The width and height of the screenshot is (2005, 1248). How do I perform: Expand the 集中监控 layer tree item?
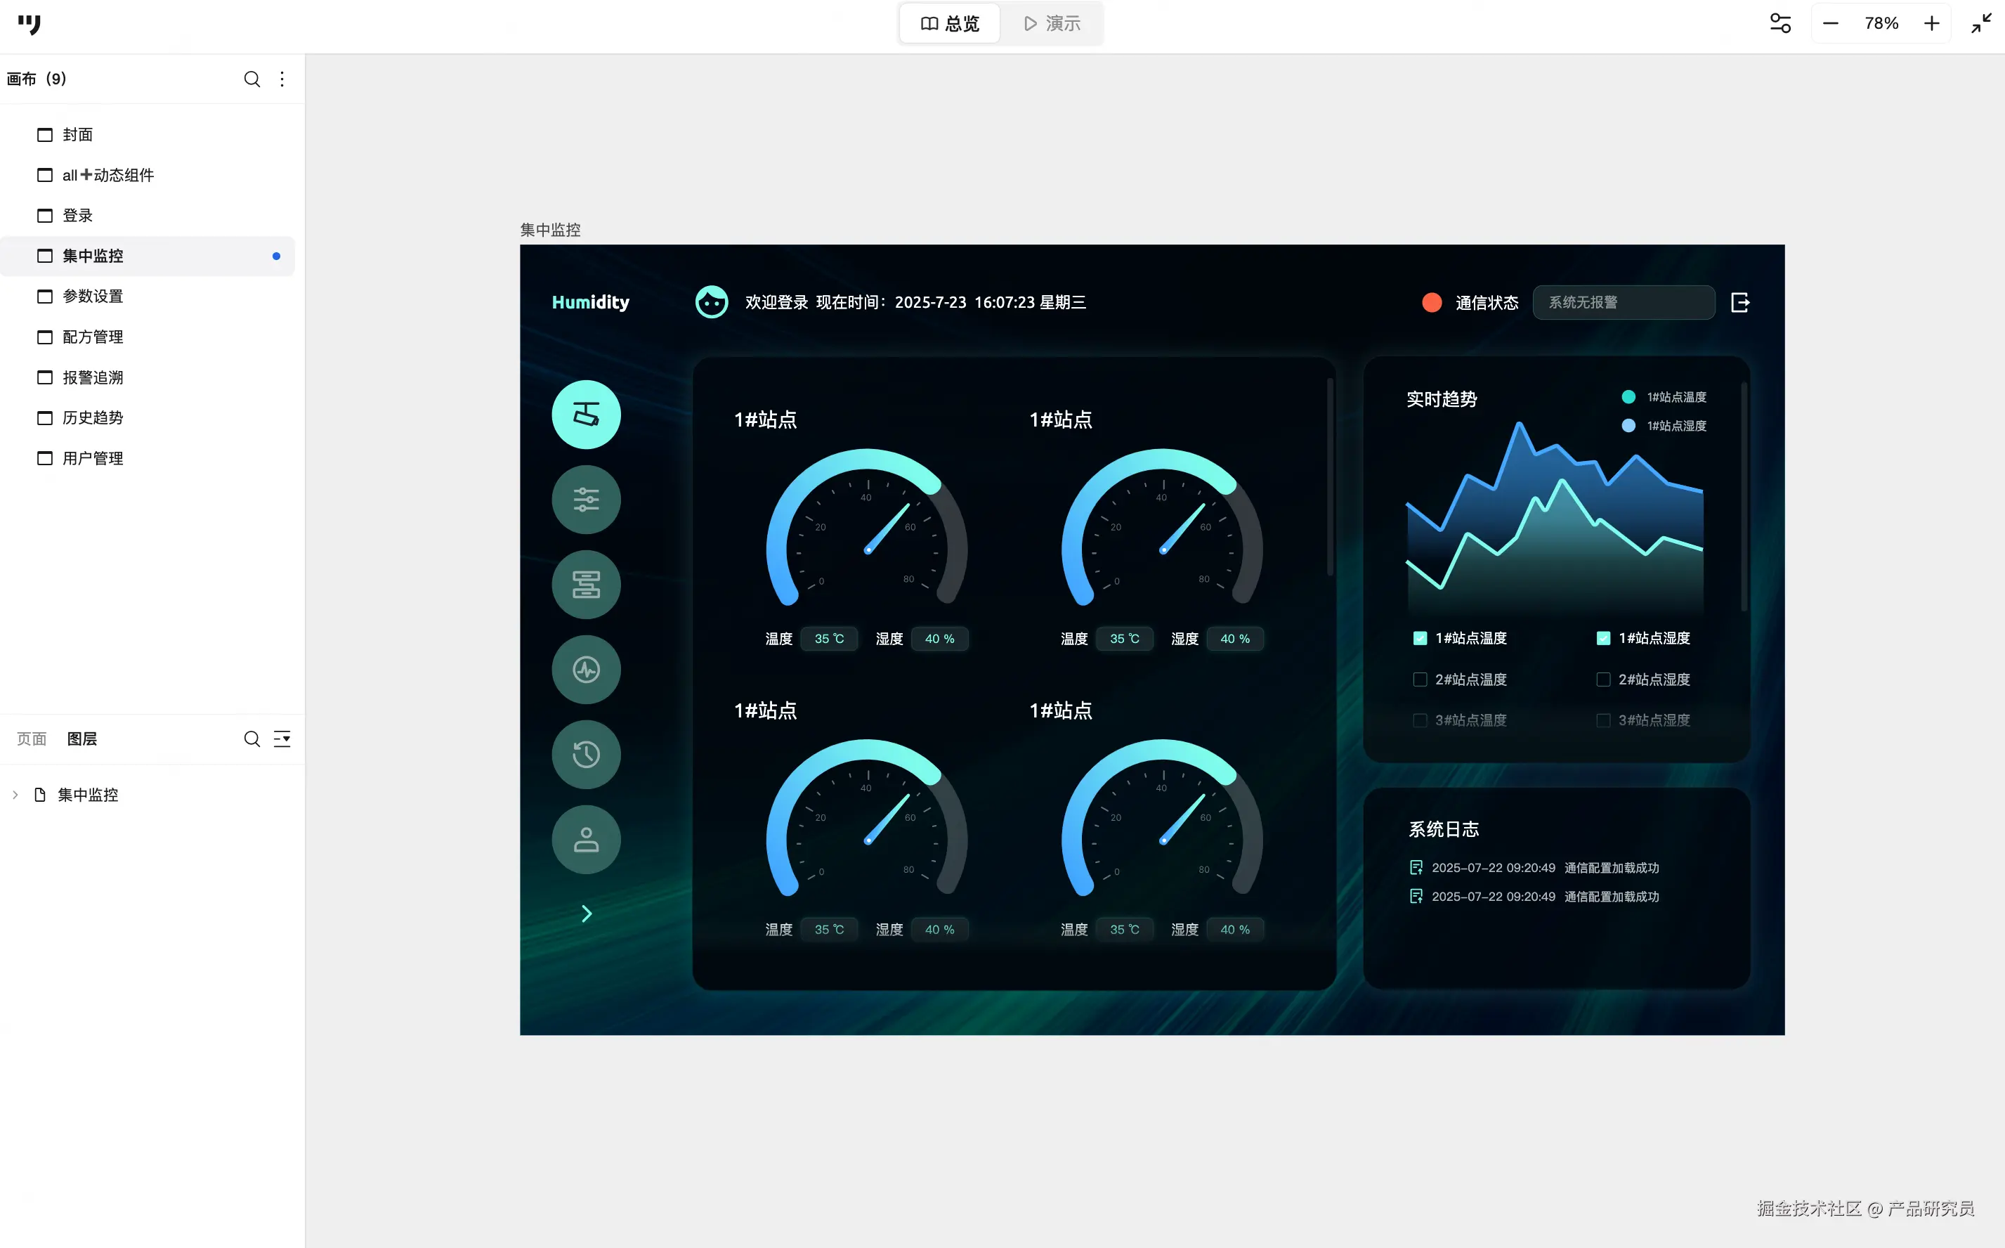pyautogui.click(x=15, y=795)
